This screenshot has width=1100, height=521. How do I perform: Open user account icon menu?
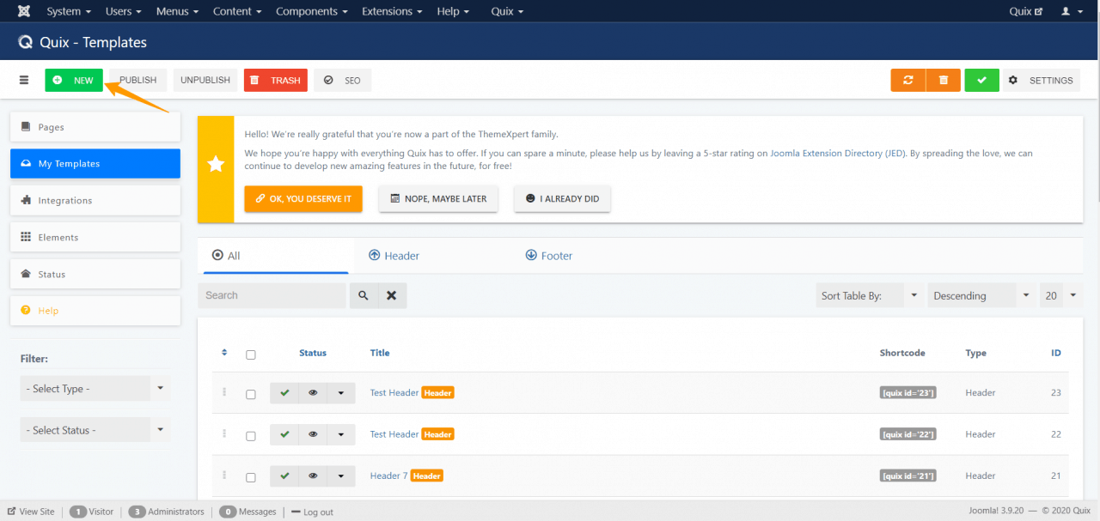pos(1071,11)
